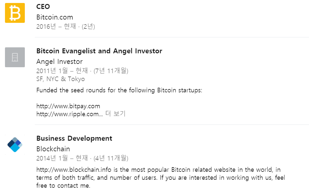Click the '2014년 1월 – 현재' date range
Viewport: 309px width, 194px height.
tap(62, 158)
